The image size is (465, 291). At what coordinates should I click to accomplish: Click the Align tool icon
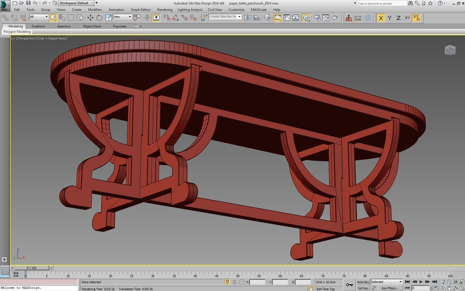(257, 18)
